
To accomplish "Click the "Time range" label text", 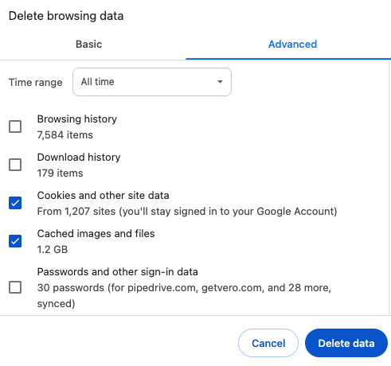I will (x=36, y=82).
